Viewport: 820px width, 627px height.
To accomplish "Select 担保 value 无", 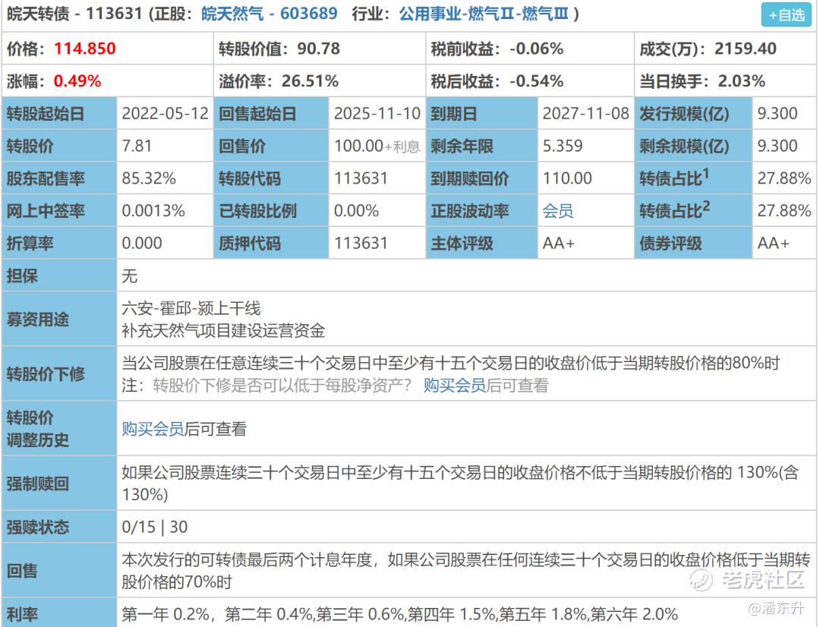I will [x=130, y=276].
